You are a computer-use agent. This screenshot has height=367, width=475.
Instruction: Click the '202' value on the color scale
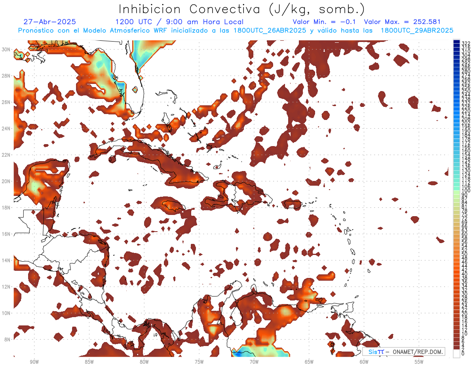pyautogui.click(x=465, y=123)
